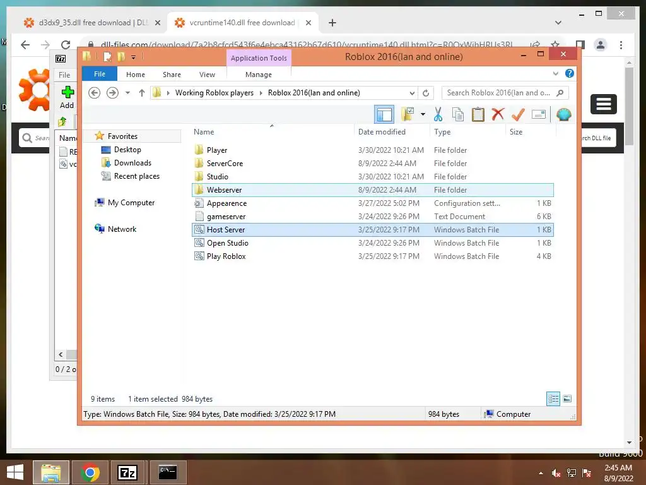Image resolution: width=646 pixels, height=485 pixels.
Task: Open the recent locations dropdown
Action: coord(127,93)
